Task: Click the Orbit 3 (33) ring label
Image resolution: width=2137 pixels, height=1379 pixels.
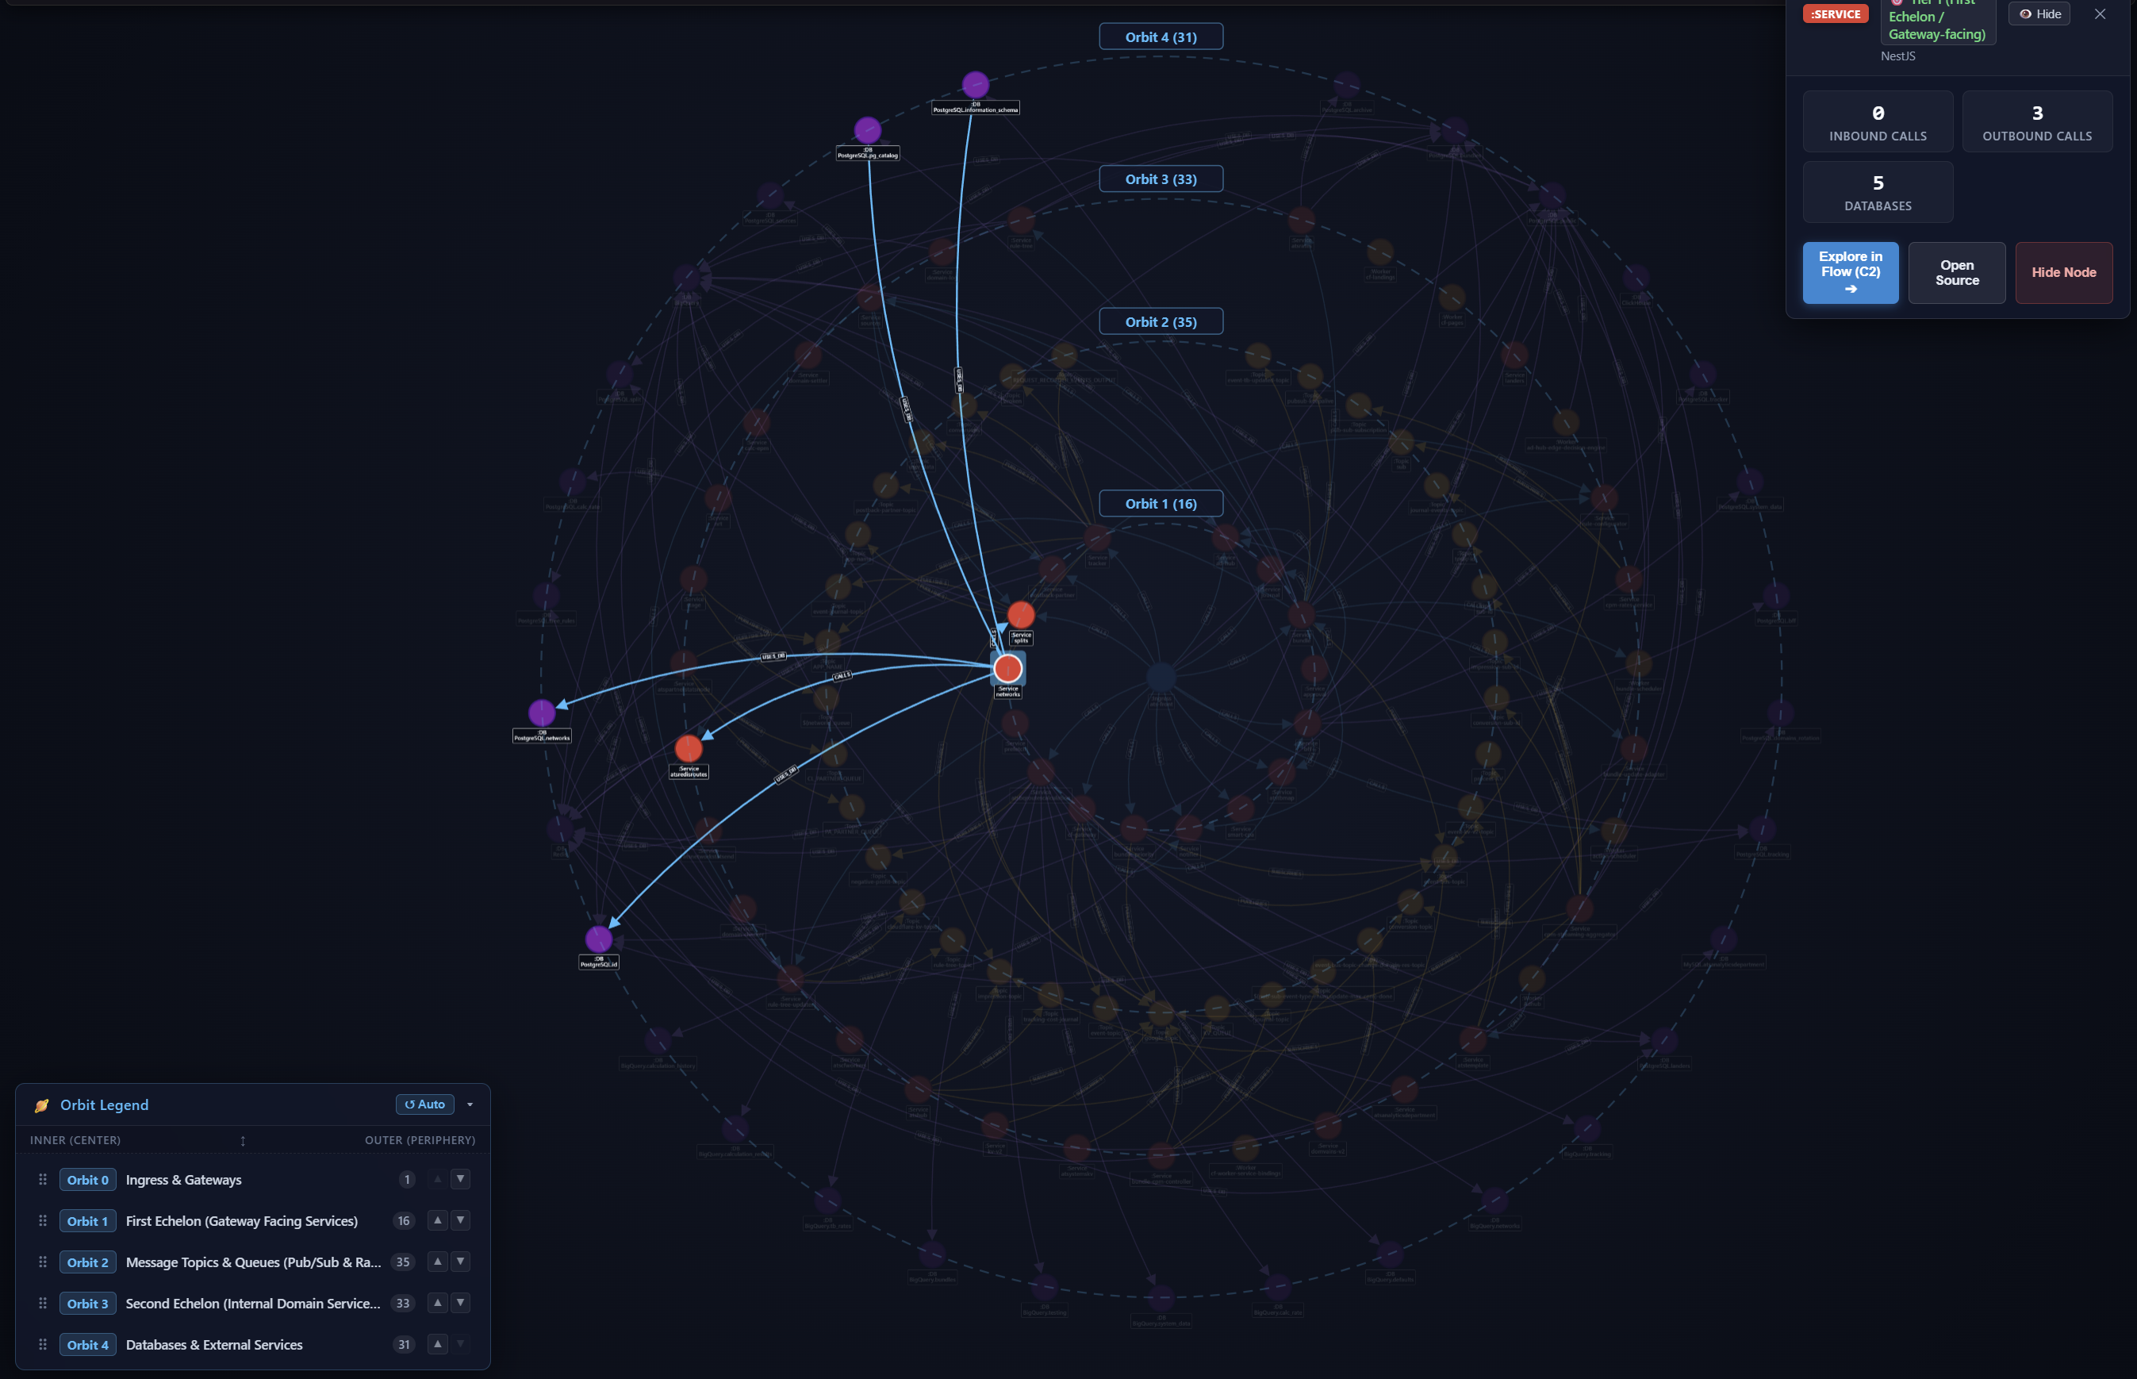Action: (1161, 179)
